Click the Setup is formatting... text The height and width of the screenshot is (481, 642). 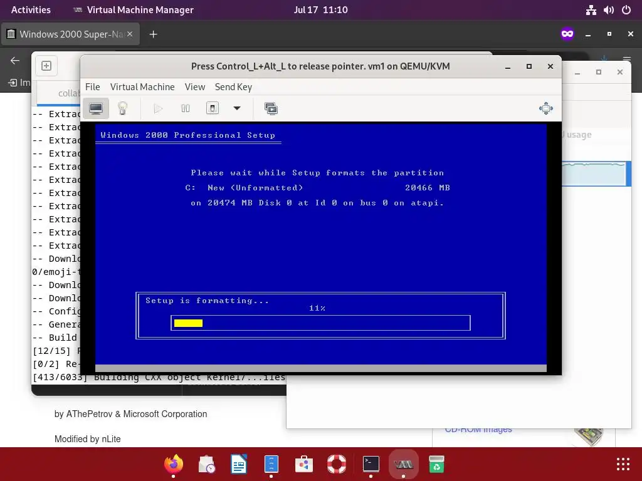[207, 301]
